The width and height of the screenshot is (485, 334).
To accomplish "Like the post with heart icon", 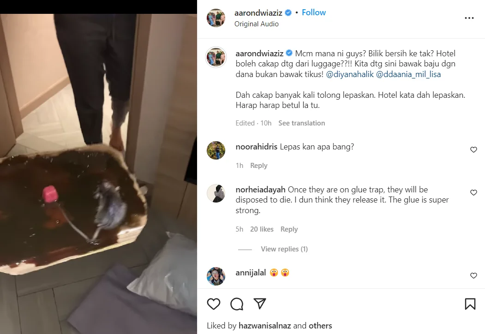I will pyautogui.click(x=213, y=304).
